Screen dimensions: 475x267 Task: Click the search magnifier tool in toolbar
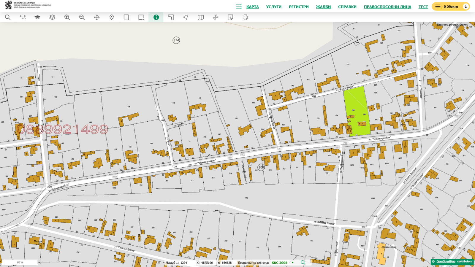(x=8, y=17)
